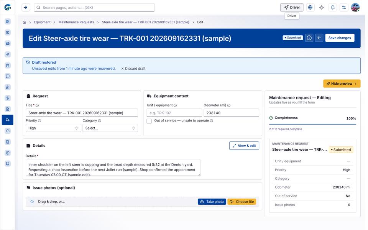Open the dollar sign sidebar icon
This screenshot has height=230, width=368.
[8, 98]
